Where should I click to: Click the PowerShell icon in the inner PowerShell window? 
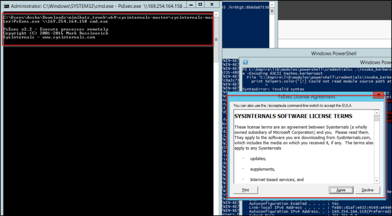pyautogui.click(x=246, y=62)
